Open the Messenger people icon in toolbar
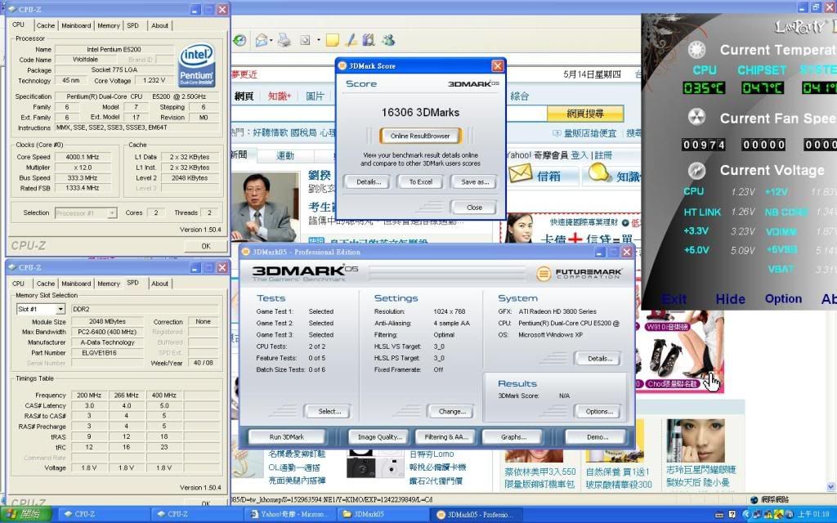 click(388, 40)
